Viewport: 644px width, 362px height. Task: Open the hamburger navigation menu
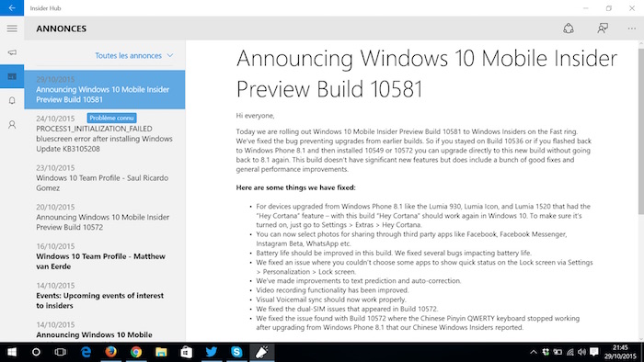12,28
